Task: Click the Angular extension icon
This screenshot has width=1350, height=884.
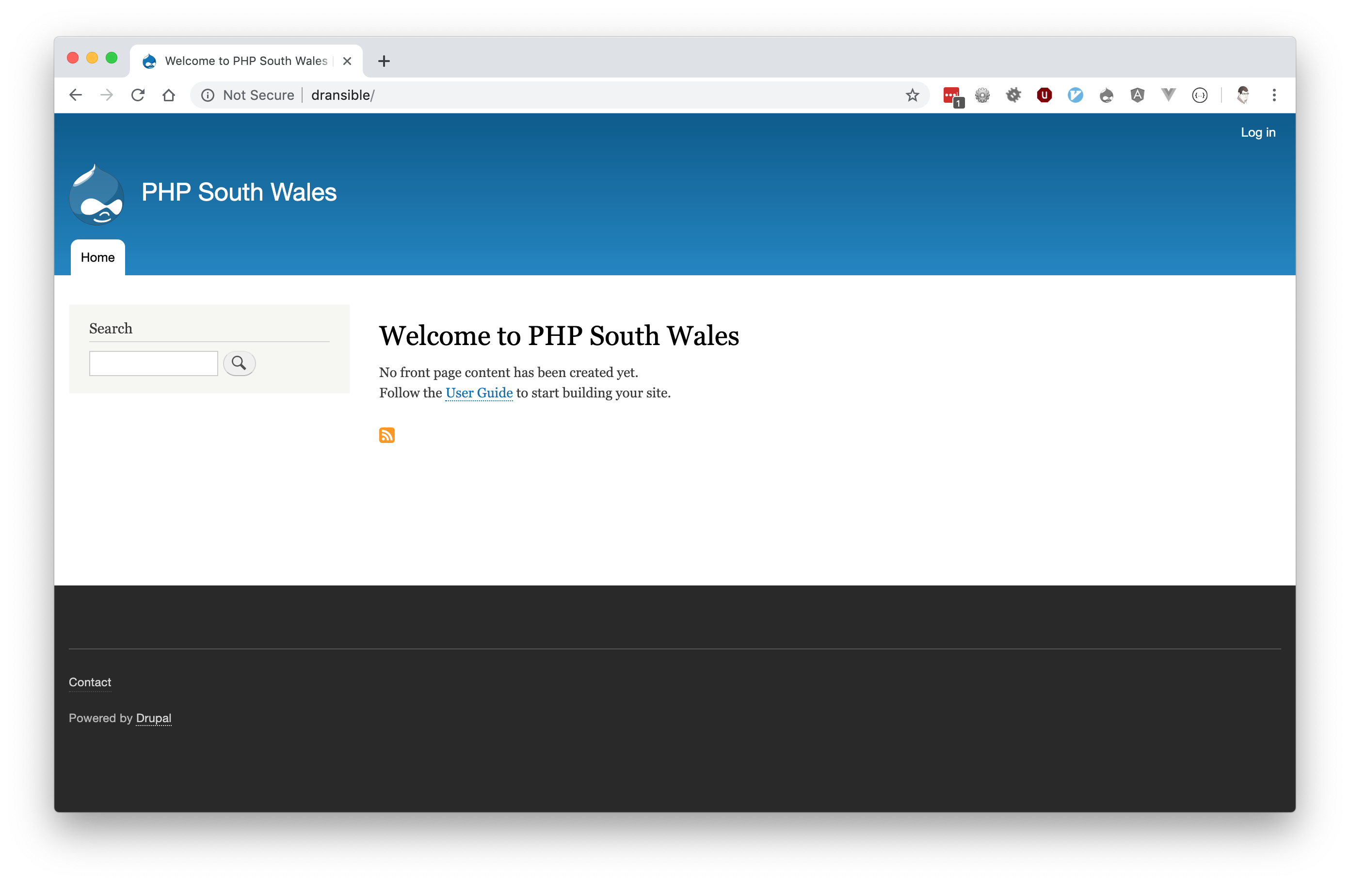Action: (1137, 95)
